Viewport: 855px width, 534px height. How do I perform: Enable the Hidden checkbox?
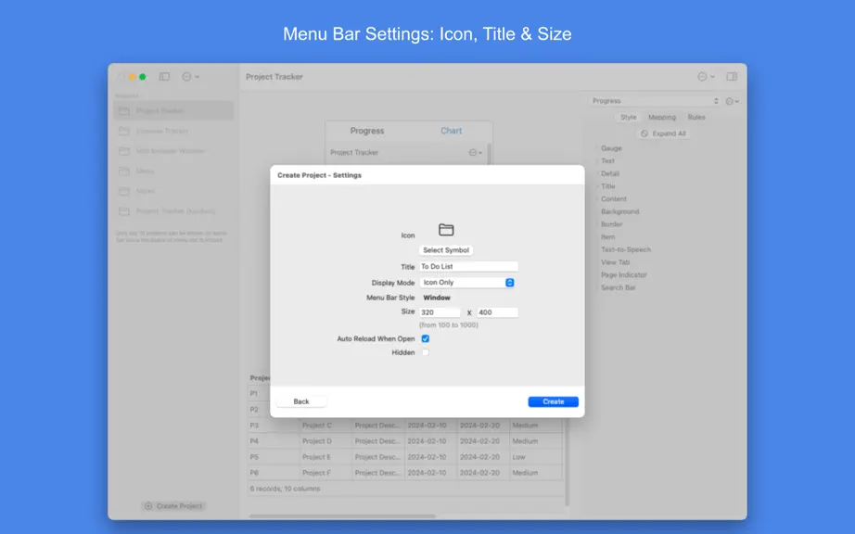[x=426, y=352]
